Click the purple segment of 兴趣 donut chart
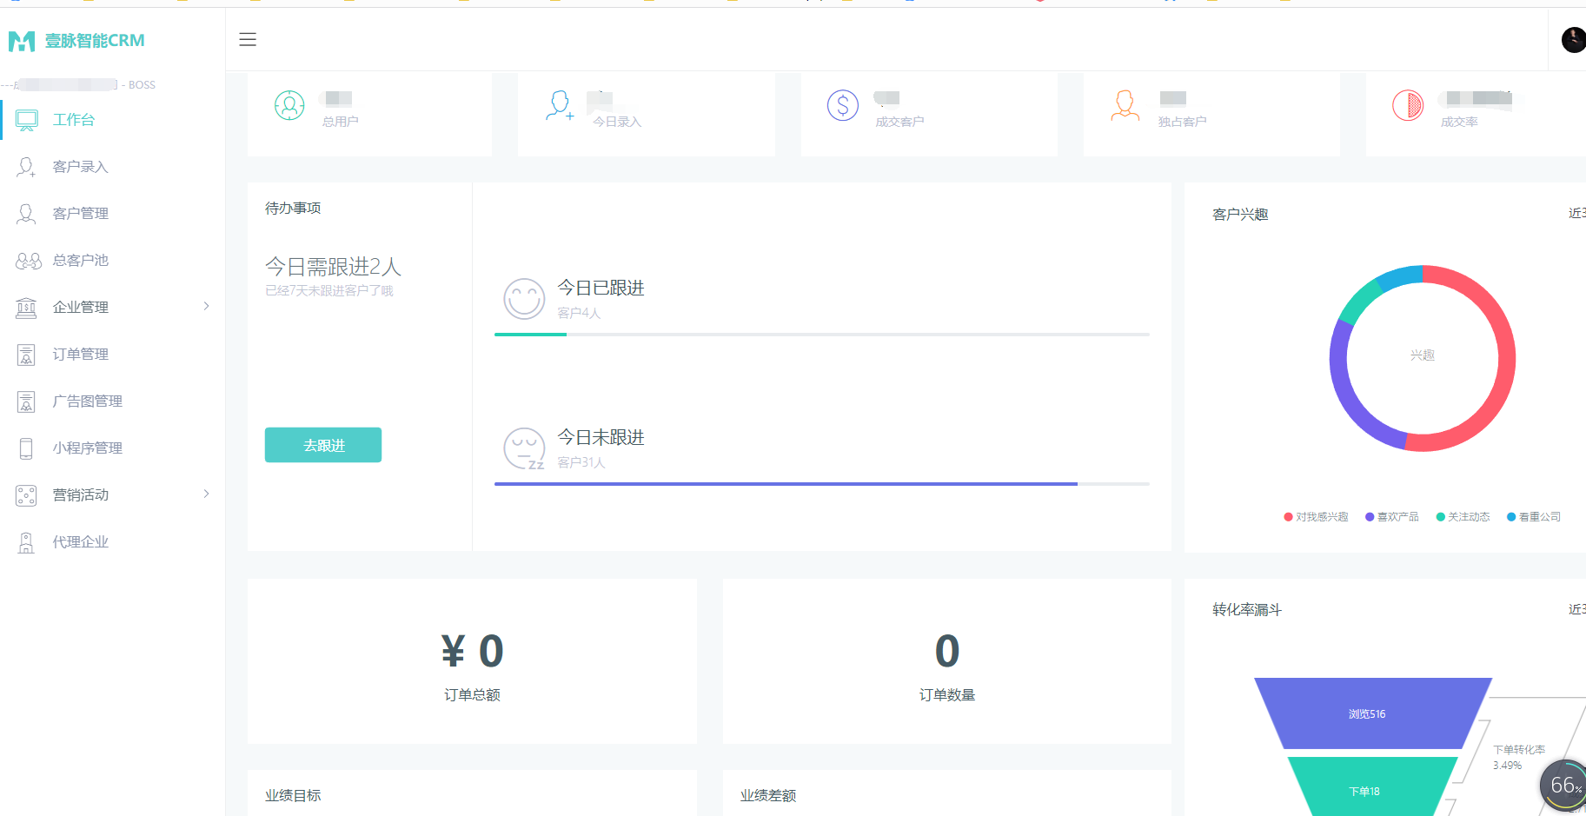1586x816 pixels. [1345, 395]
